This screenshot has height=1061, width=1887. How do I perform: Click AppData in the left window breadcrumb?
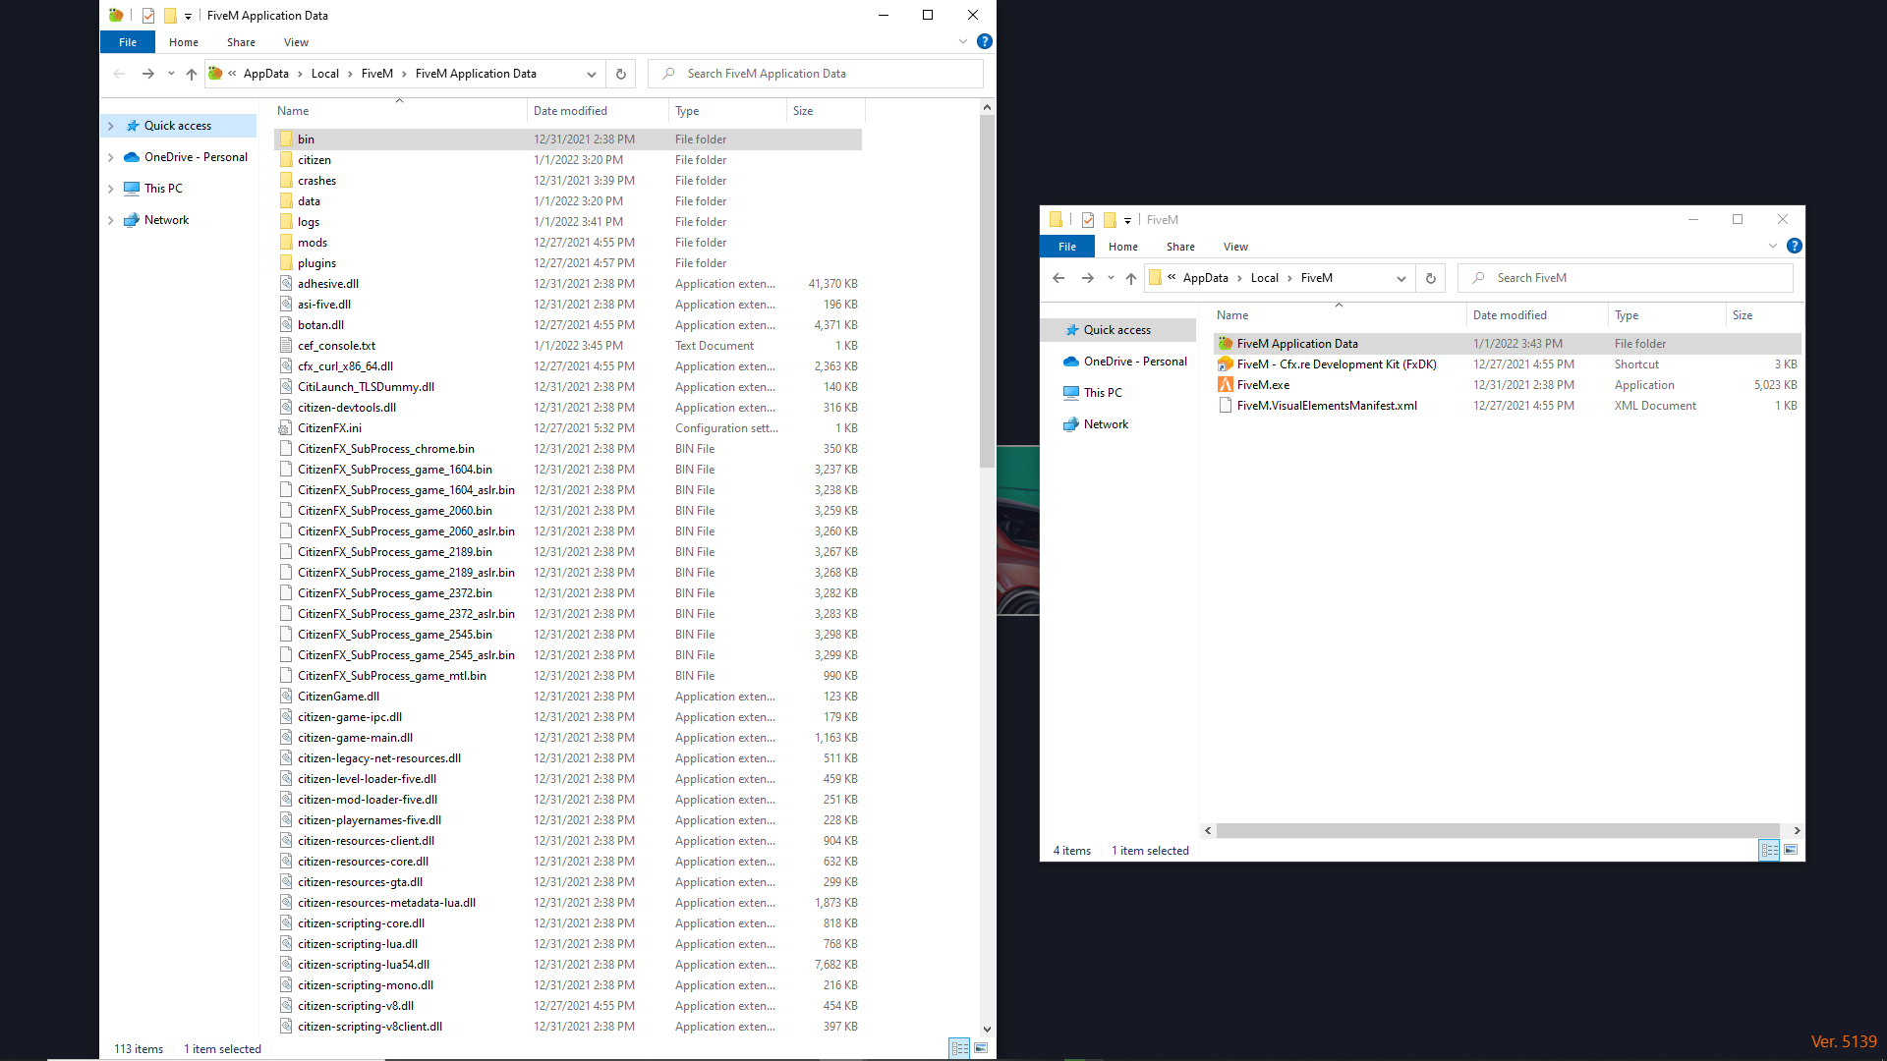coord(266,74)
